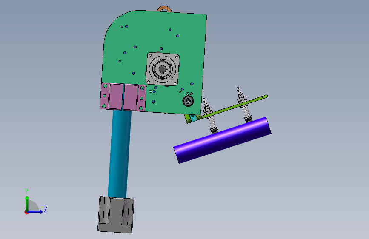Click the red origin point of the triad
Screen dimensions: 369x239
tap(26, 212)
